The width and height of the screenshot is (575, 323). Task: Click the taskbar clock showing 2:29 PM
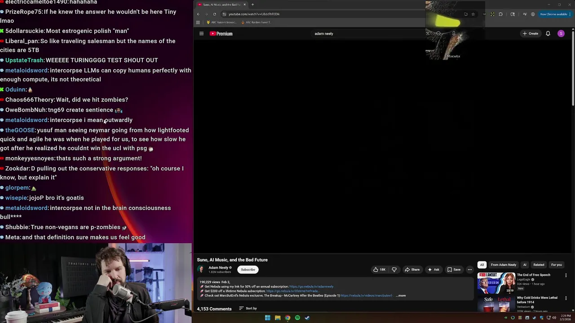click(564, 318)
